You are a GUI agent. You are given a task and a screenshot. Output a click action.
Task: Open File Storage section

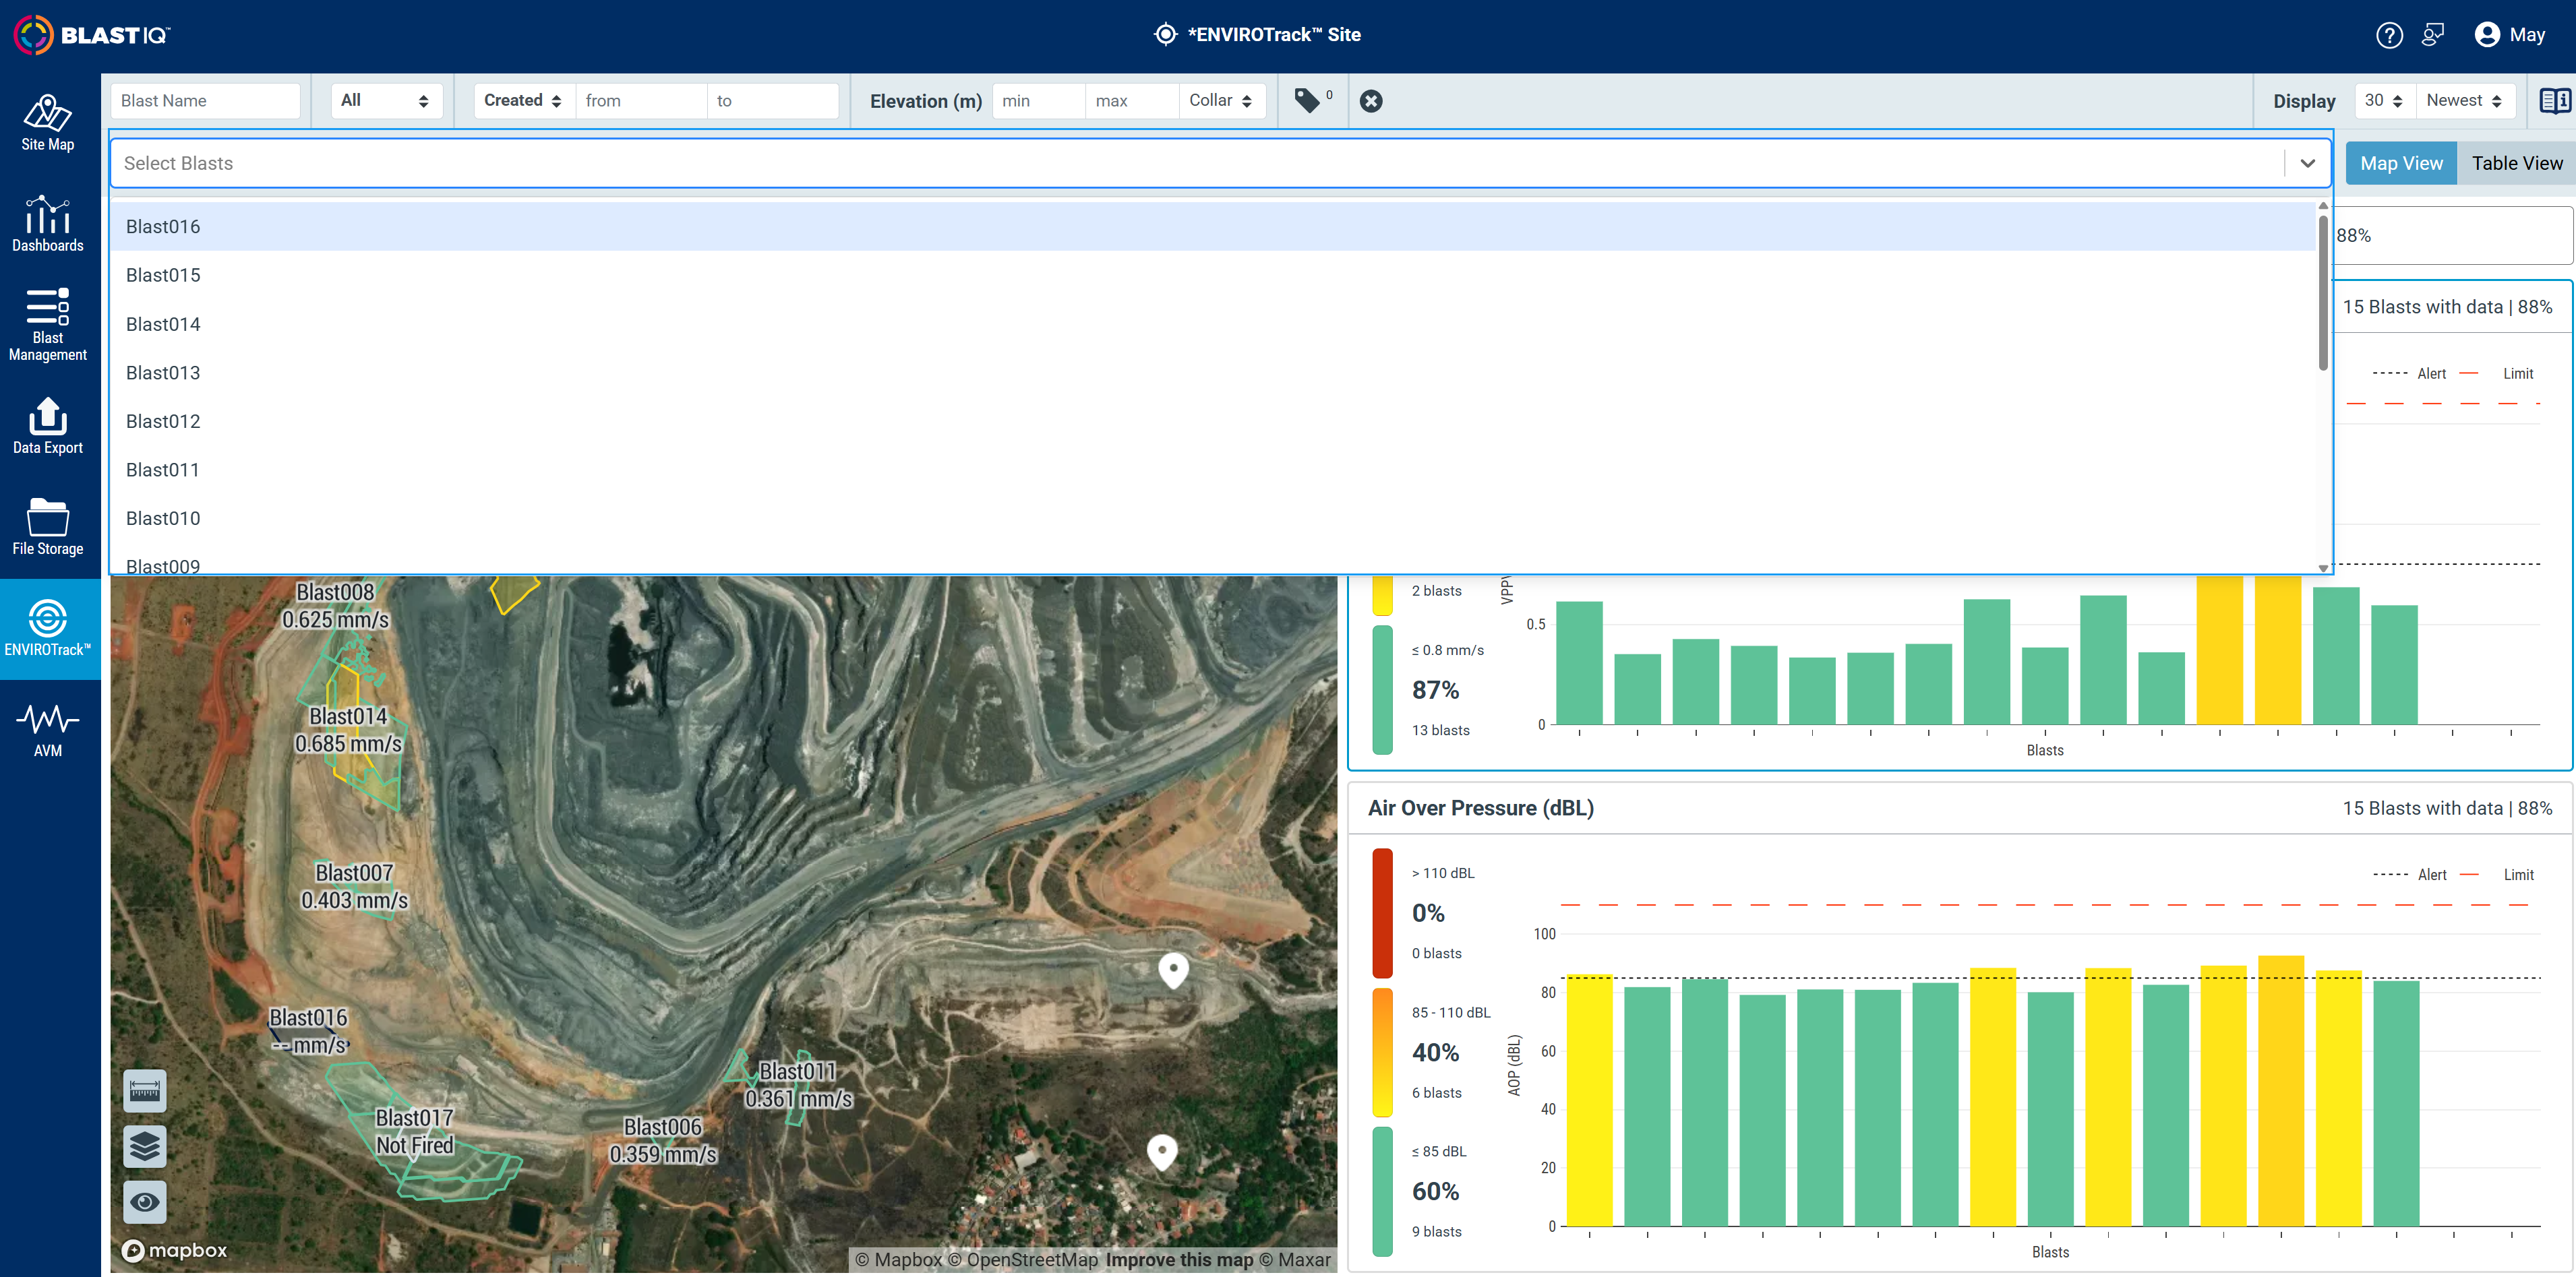pyautogui.click(x=48, y=526)
